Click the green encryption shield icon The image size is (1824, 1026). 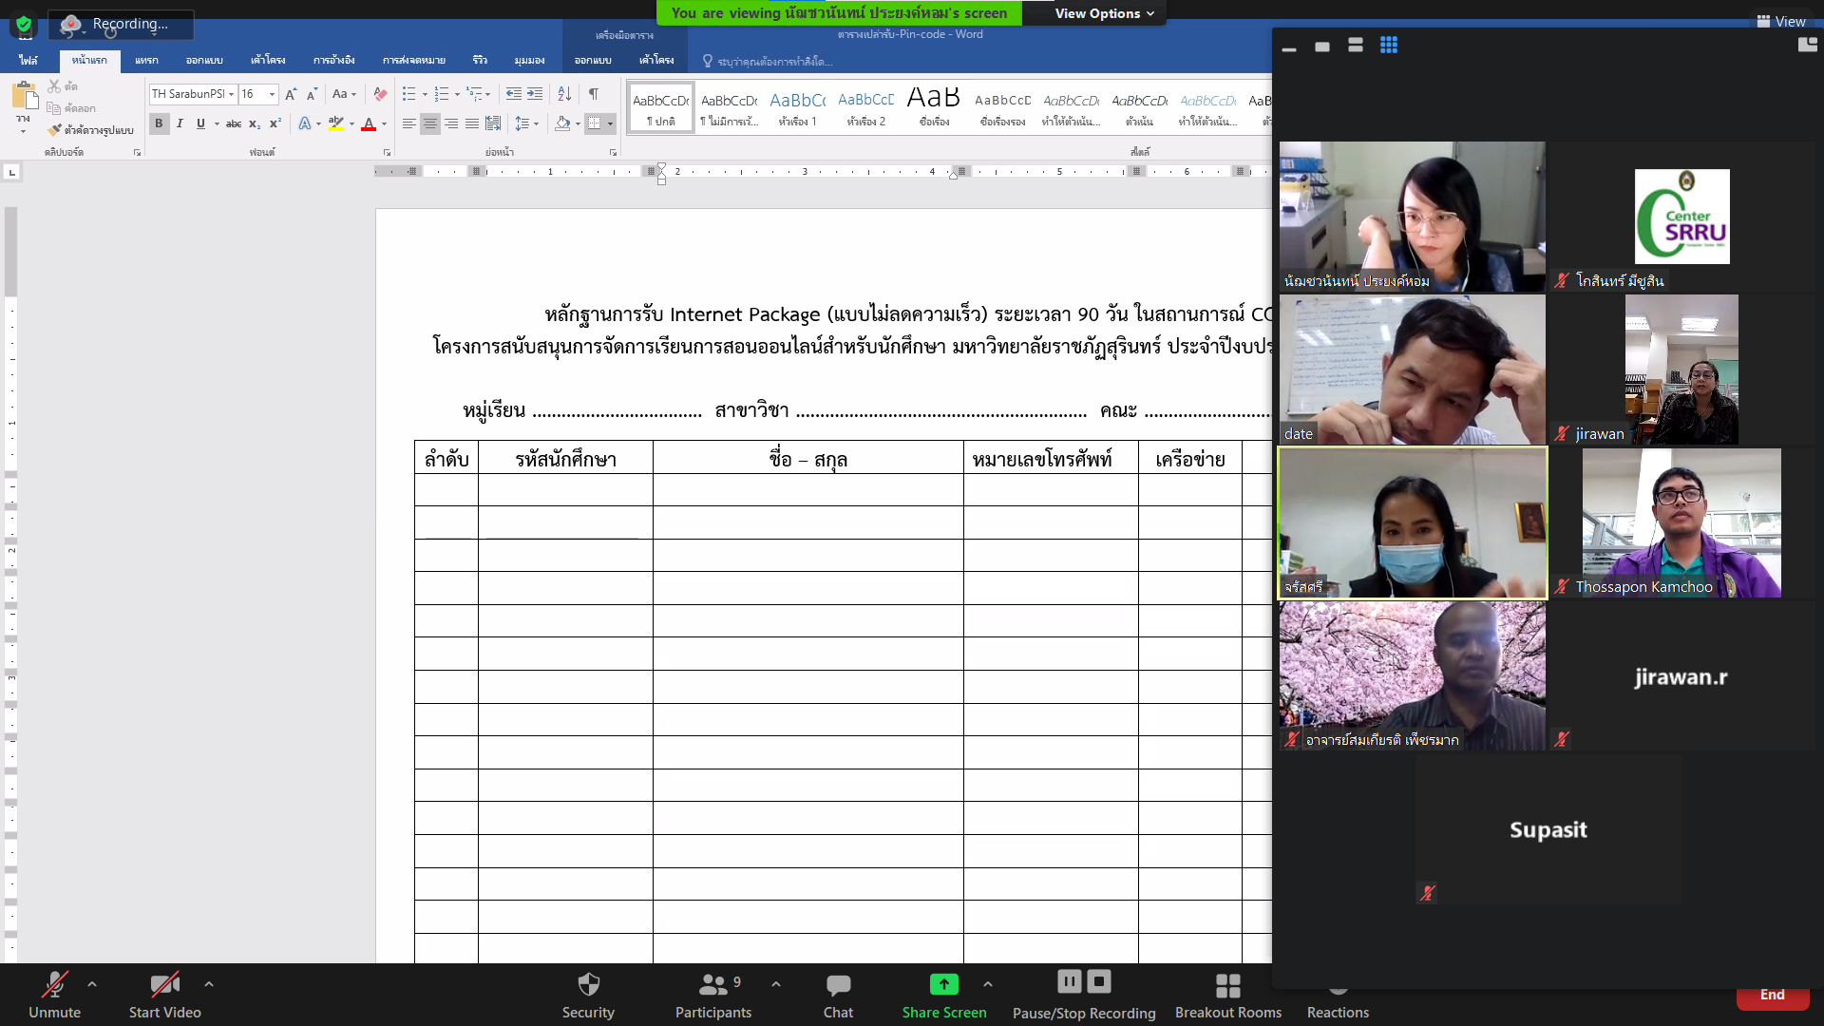click(x=24, y=25)
